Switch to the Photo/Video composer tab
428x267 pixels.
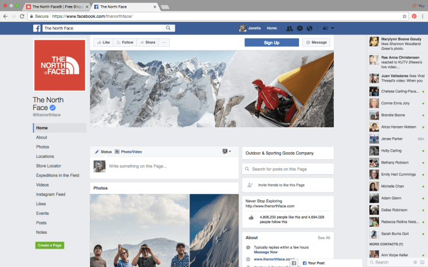128,152
